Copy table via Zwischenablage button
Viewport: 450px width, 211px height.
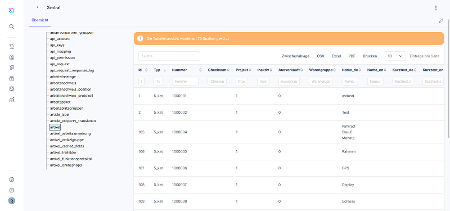tap(296, 56)
